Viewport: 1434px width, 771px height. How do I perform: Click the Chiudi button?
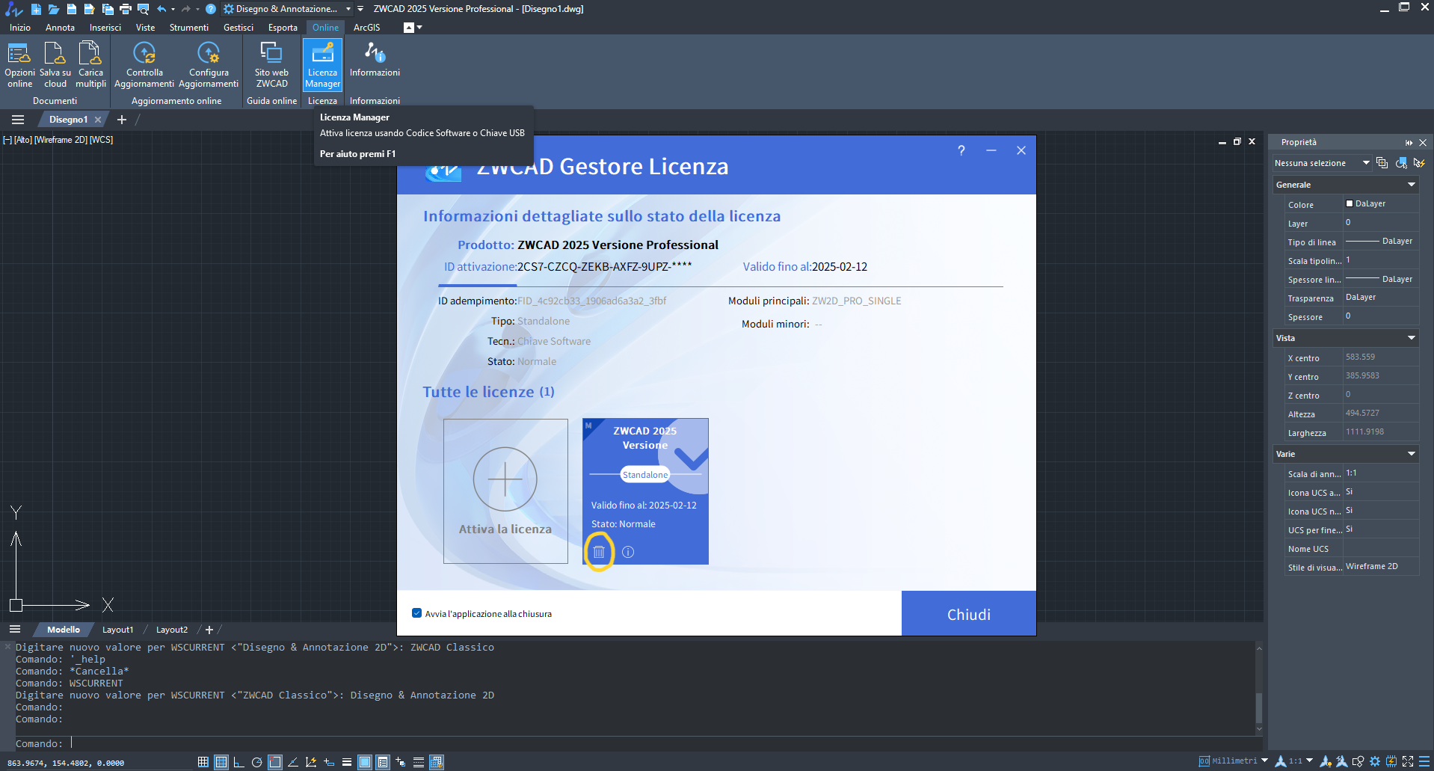(x=969, y=614)
